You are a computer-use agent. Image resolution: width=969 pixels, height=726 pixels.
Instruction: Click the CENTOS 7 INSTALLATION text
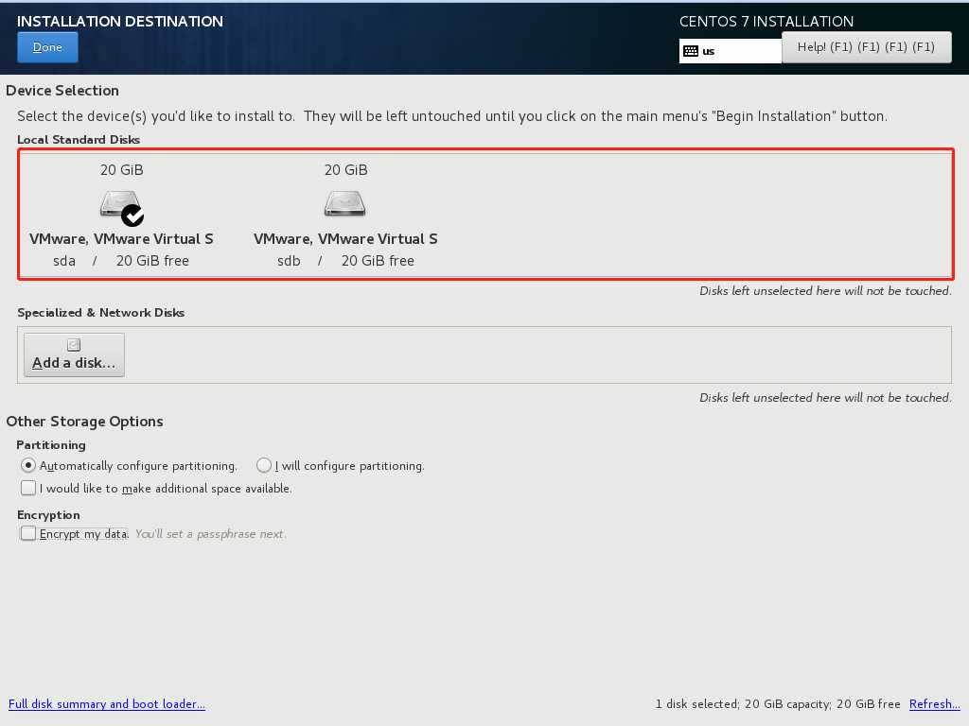click(766, 21)
